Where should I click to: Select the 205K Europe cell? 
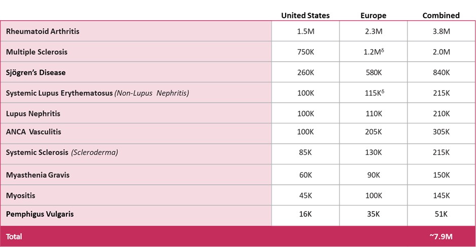click(x=373, y=132)
